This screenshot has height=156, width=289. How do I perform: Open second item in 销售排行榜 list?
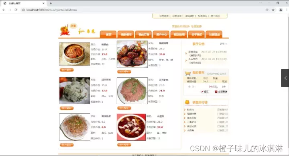coord(192,114)
